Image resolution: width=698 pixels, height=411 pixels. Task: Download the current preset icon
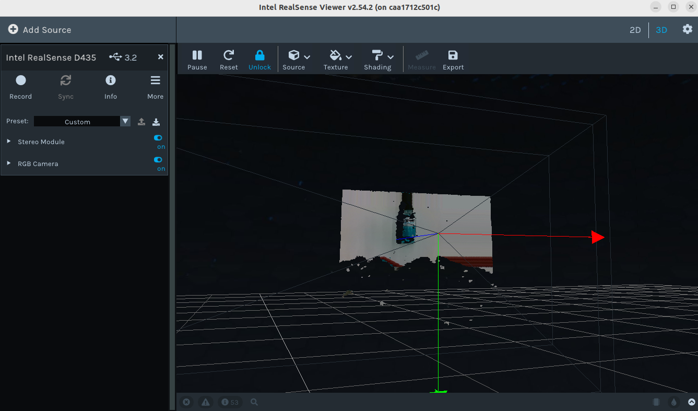pyautogui.click(x=156, y=122)
